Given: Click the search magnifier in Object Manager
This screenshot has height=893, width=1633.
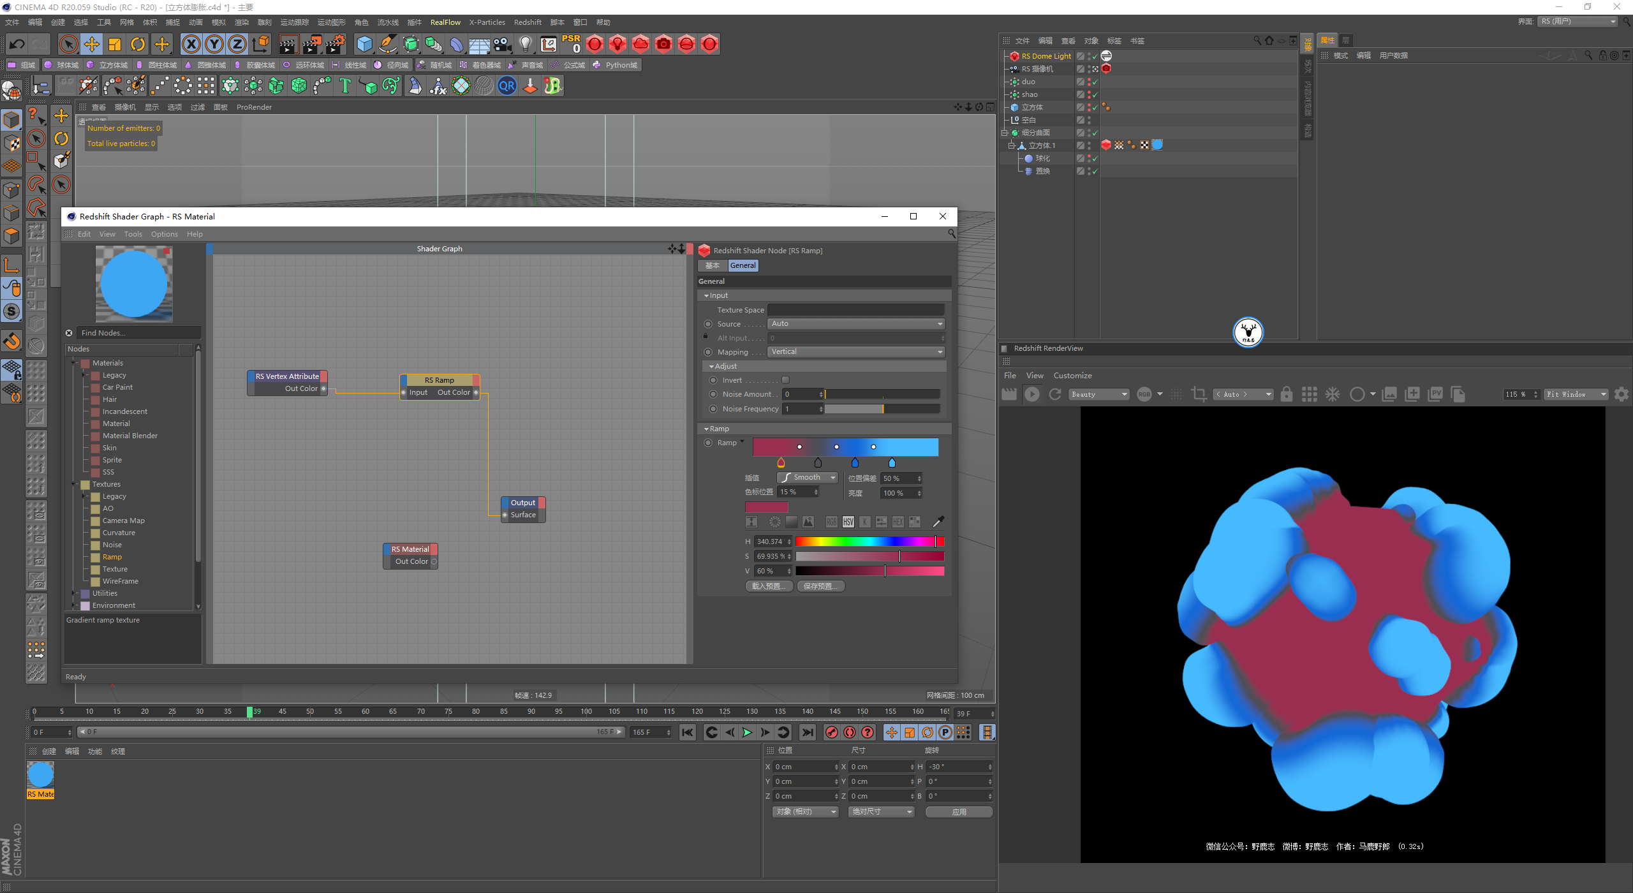Looking at the screenshot, I should (1257, 40).
